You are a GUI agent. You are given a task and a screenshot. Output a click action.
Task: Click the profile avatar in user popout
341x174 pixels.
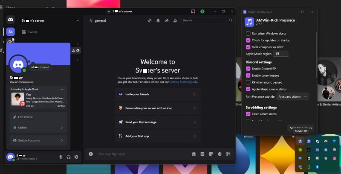click(18, 64)
